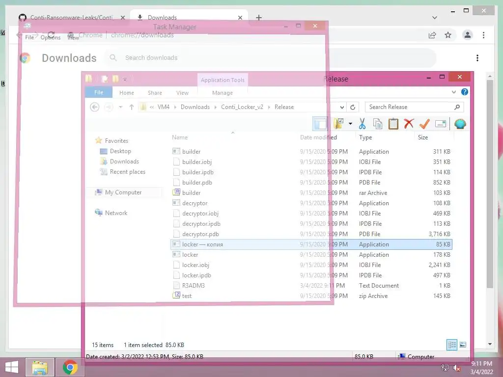Toggle the navigation pane toolbar button in Explorer

pos(320,124)
